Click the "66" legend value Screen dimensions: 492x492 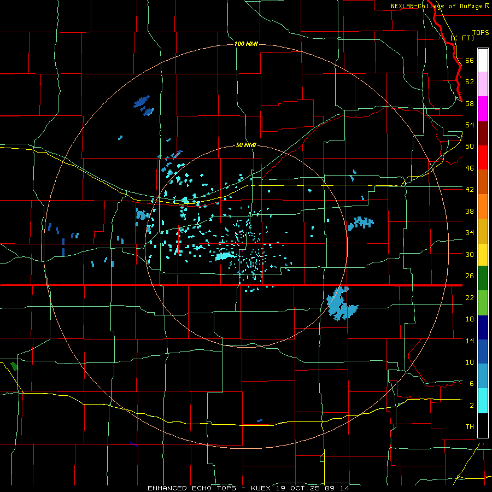(470, 60)
